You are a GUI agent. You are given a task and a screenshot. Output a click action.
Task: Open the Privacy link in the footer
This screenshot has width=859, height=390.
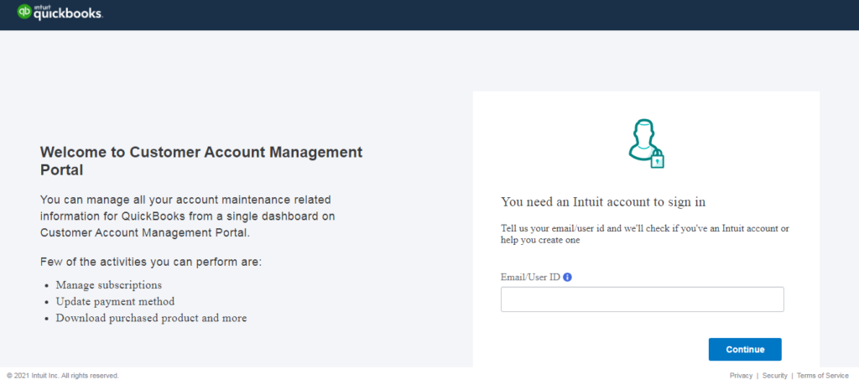tap(741, 376)
